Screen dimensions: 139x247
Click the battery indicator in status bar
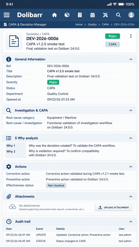tap(121, 4)
